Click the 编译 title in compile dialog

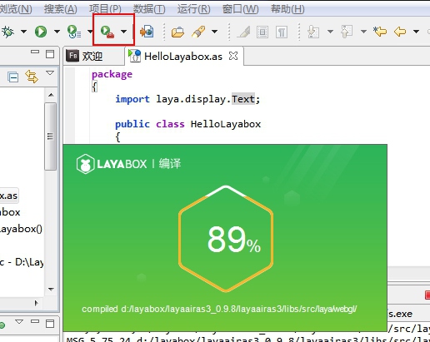(170, 164)
